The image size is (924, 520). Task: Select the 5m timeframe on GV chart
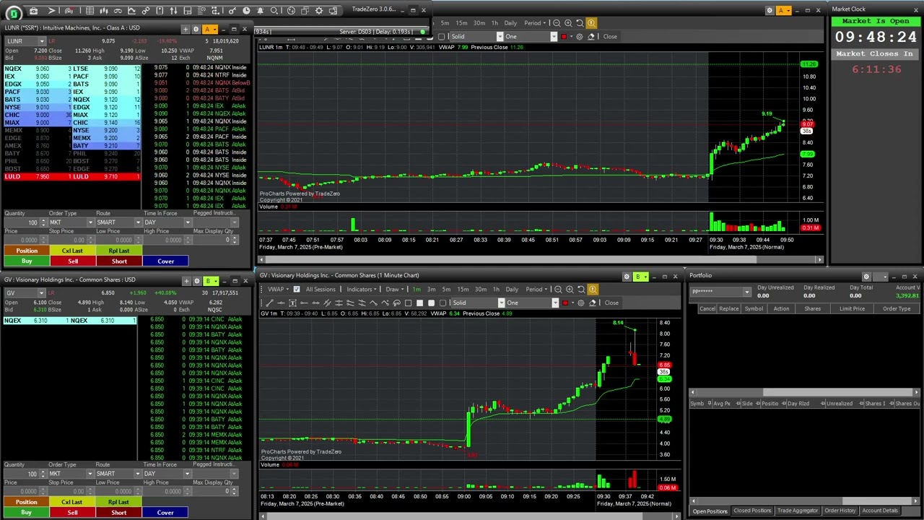pyautogui.click(x=446, y=289)
